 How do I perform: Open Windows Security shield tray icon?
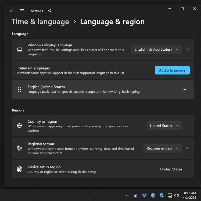161,195
